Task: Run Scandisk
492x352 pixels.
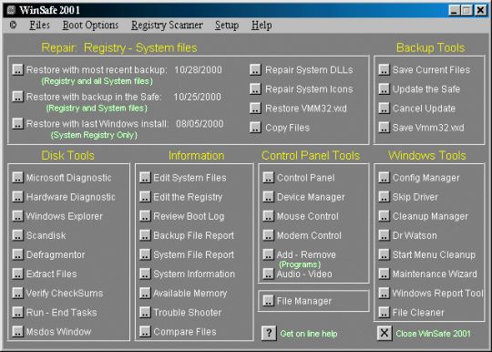Action: 18,235
